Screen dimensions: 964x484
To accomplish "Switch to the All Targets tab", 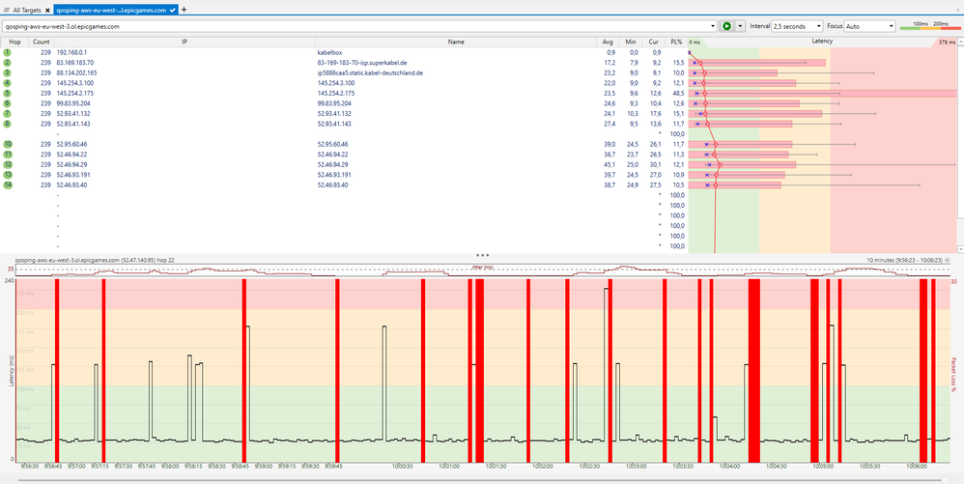I will (28, 9).
